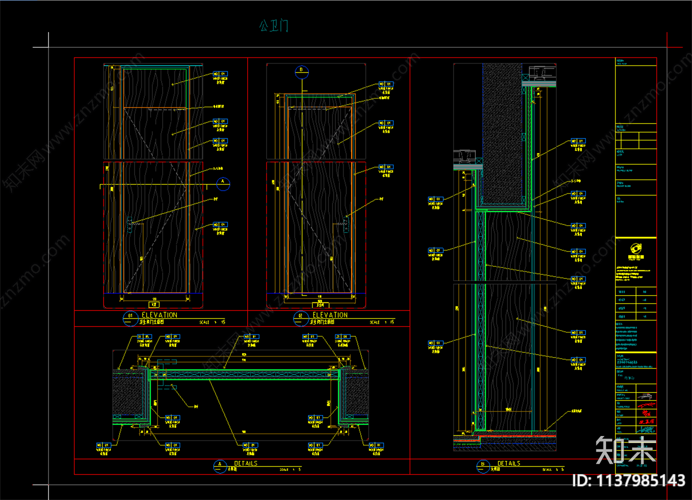
Task: Click the SCALE 1:5 text under detail A
Action: point(290,470)
